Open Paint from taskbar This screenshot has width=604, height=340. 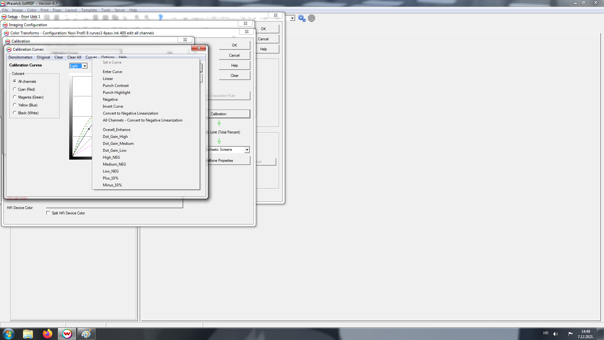coord(86,334)
